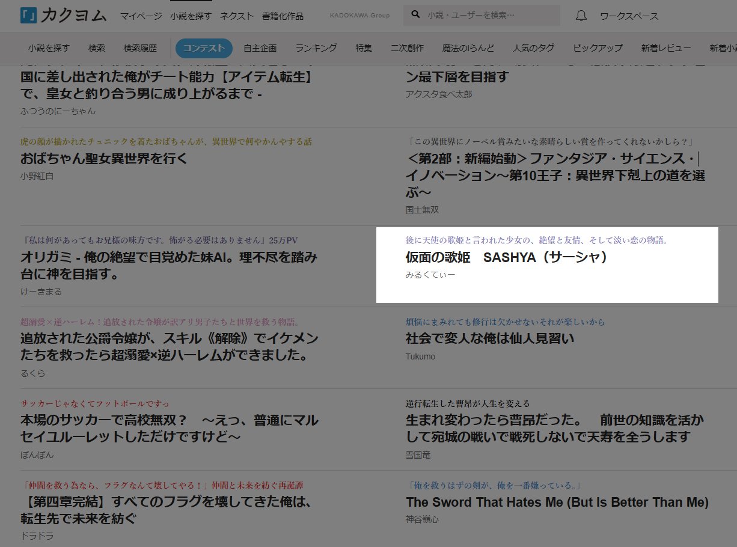
Task: Click the search magnifier icon
Action: 415,16
